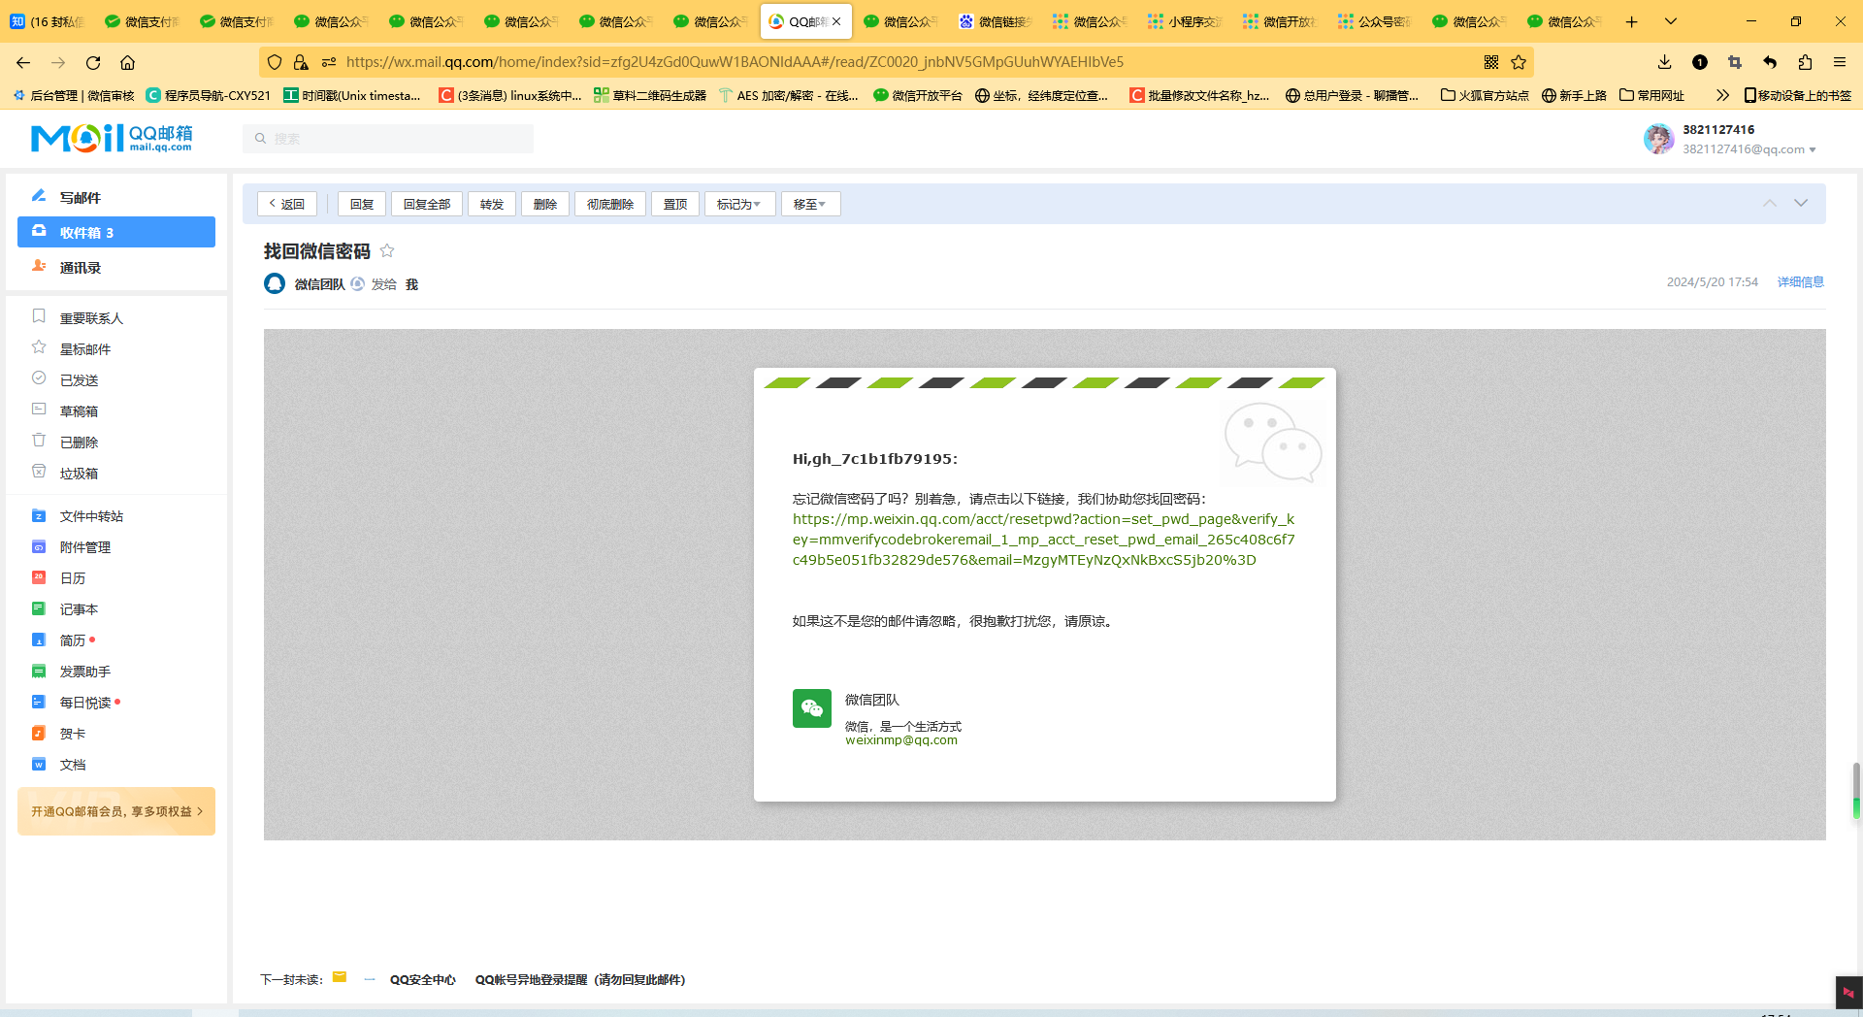Click the QQ Mail logo
Viewport: 1863px width, 1017px height.
click(x=112, y=139)
